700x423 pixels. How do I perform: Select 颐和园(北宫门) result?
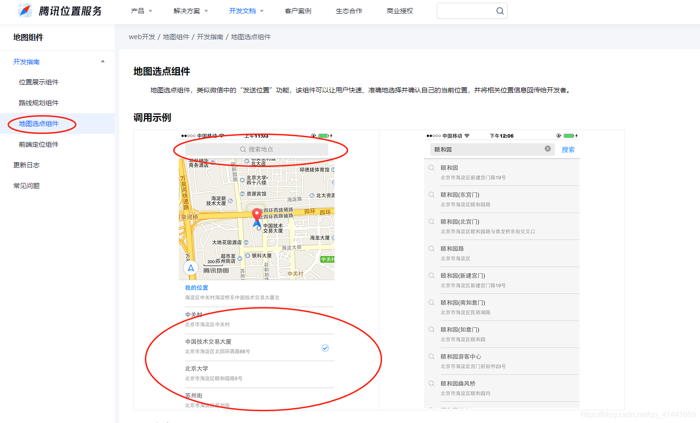point(502,226)
